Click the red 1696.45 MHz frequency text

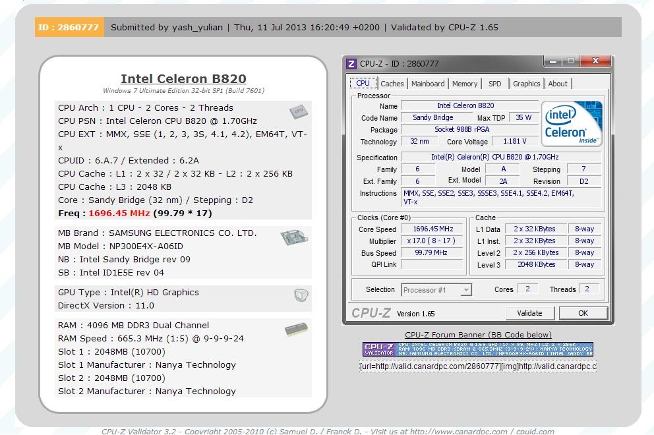point(119,213)
